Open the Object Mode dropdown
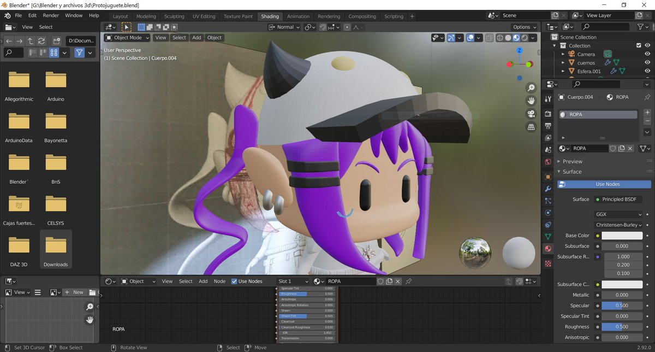Screen dimensions: 655x352 pos(127,38)
